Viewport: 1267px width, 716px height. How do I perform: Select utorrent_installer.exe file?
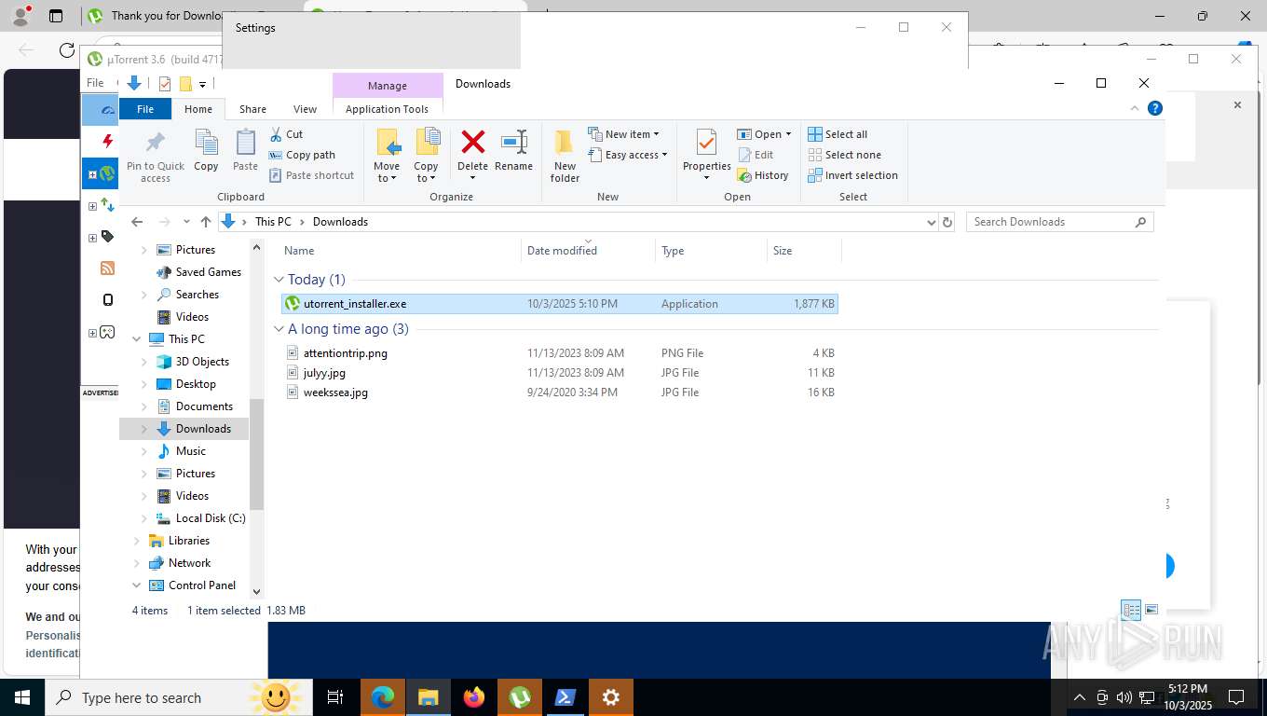point(559,304)
